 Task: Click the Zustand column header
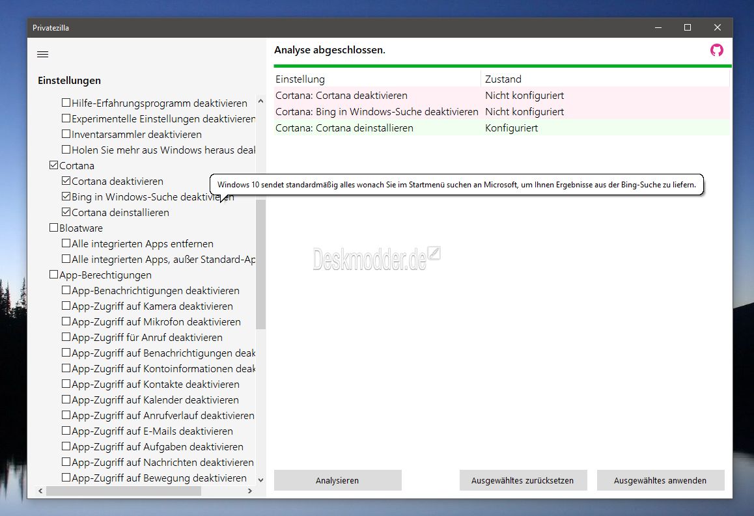[x=605, y=79]
